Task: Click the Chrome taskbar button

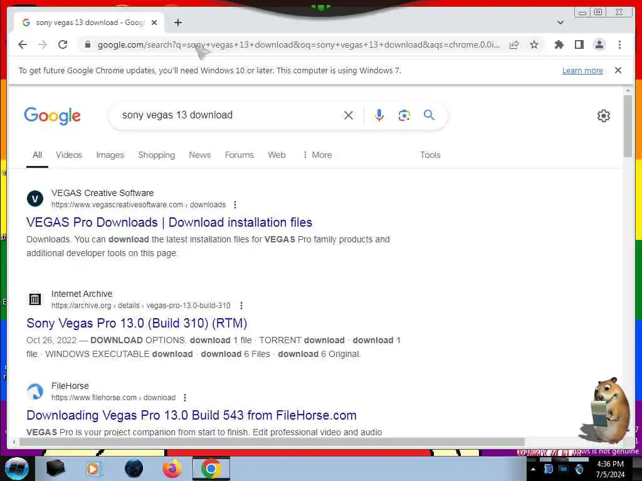Action: point(211,468)
